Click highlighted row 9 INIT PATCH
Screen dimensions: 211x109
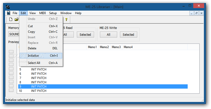pos(103,86)
